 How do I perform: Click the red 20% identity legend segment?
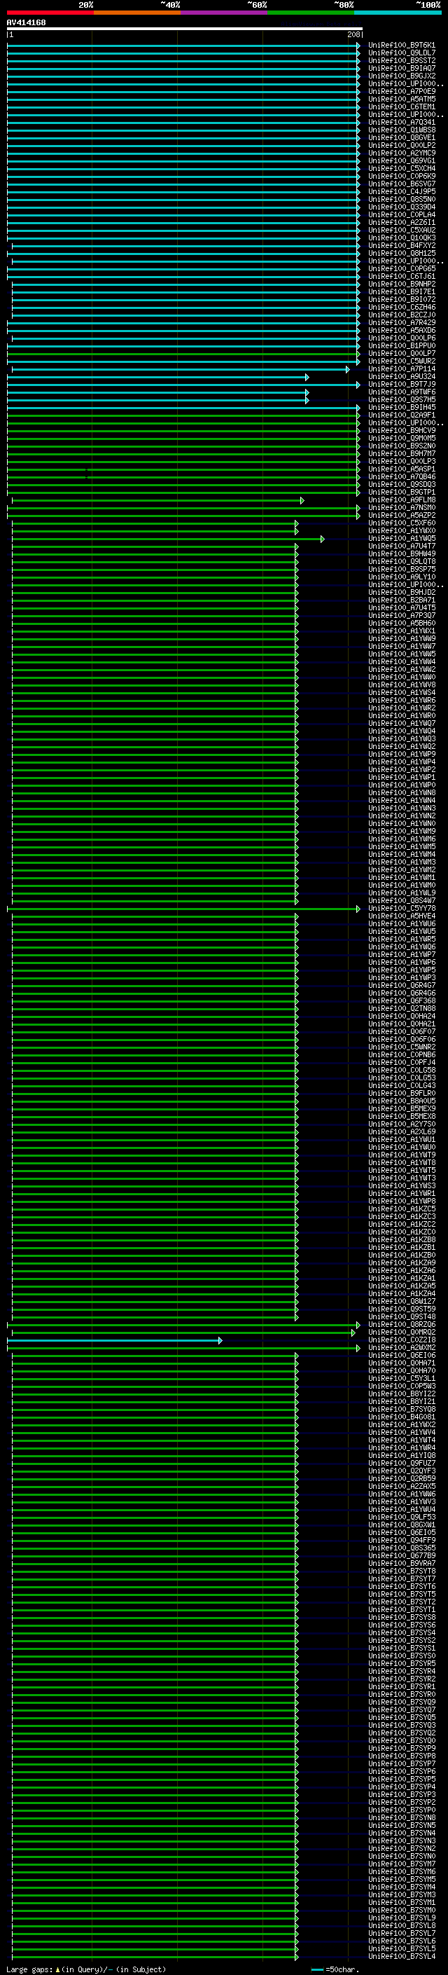point(50,13)
